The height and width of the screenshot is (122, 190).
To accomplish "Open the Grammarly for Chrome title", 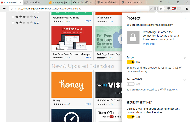I will pyautogui.click(x=66, y=18).
